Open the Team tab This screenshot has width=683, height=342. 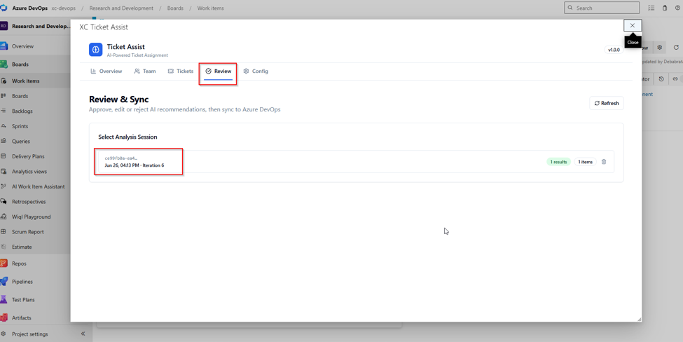point(145,71)
